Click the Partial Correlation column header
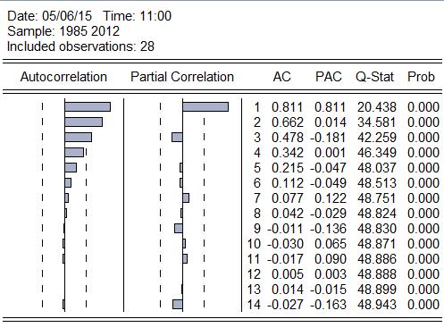 click(182, 77)
